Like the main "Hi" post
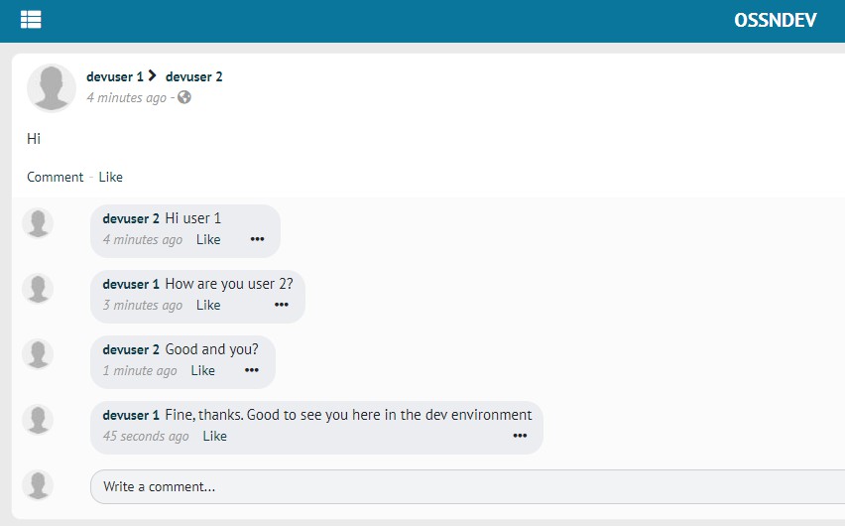Viewport: 845px width, 526px height. click(110, 177)
